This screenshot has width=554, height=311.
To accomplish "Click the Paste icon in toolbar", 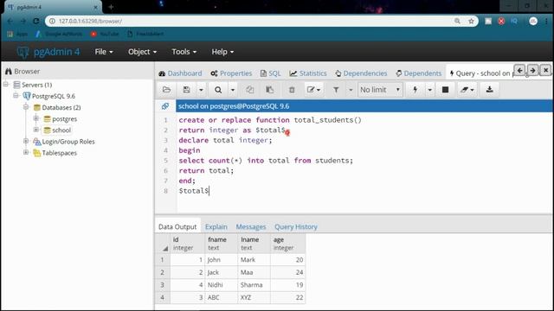I will tap(269, 90).
